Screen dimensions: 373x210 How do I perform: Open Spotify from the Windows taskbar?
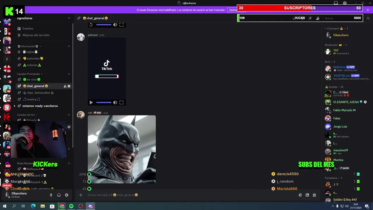[71, 206]
